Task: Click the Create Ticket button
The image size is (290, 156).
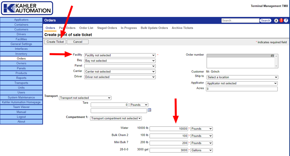Action: 55,42
